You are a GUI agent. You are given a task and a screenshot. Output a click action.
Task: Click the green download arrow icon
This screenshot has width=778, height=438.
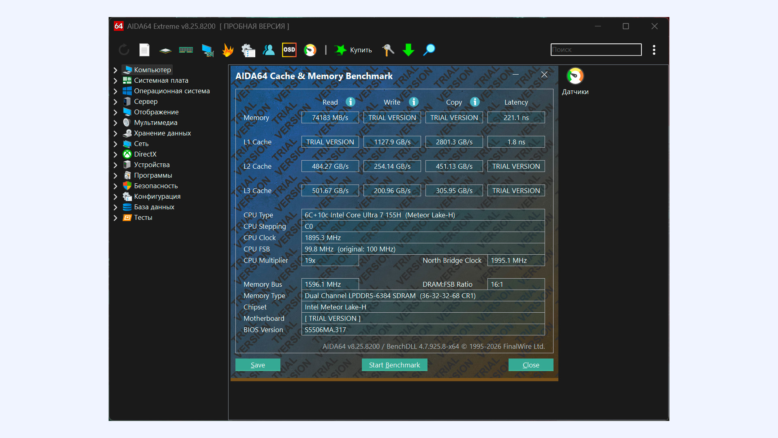(408, 50)
